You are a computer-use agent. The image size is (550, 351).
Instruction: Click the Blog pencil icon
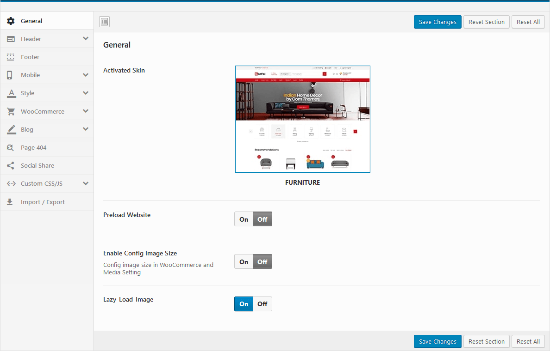(x=11, y=129)
